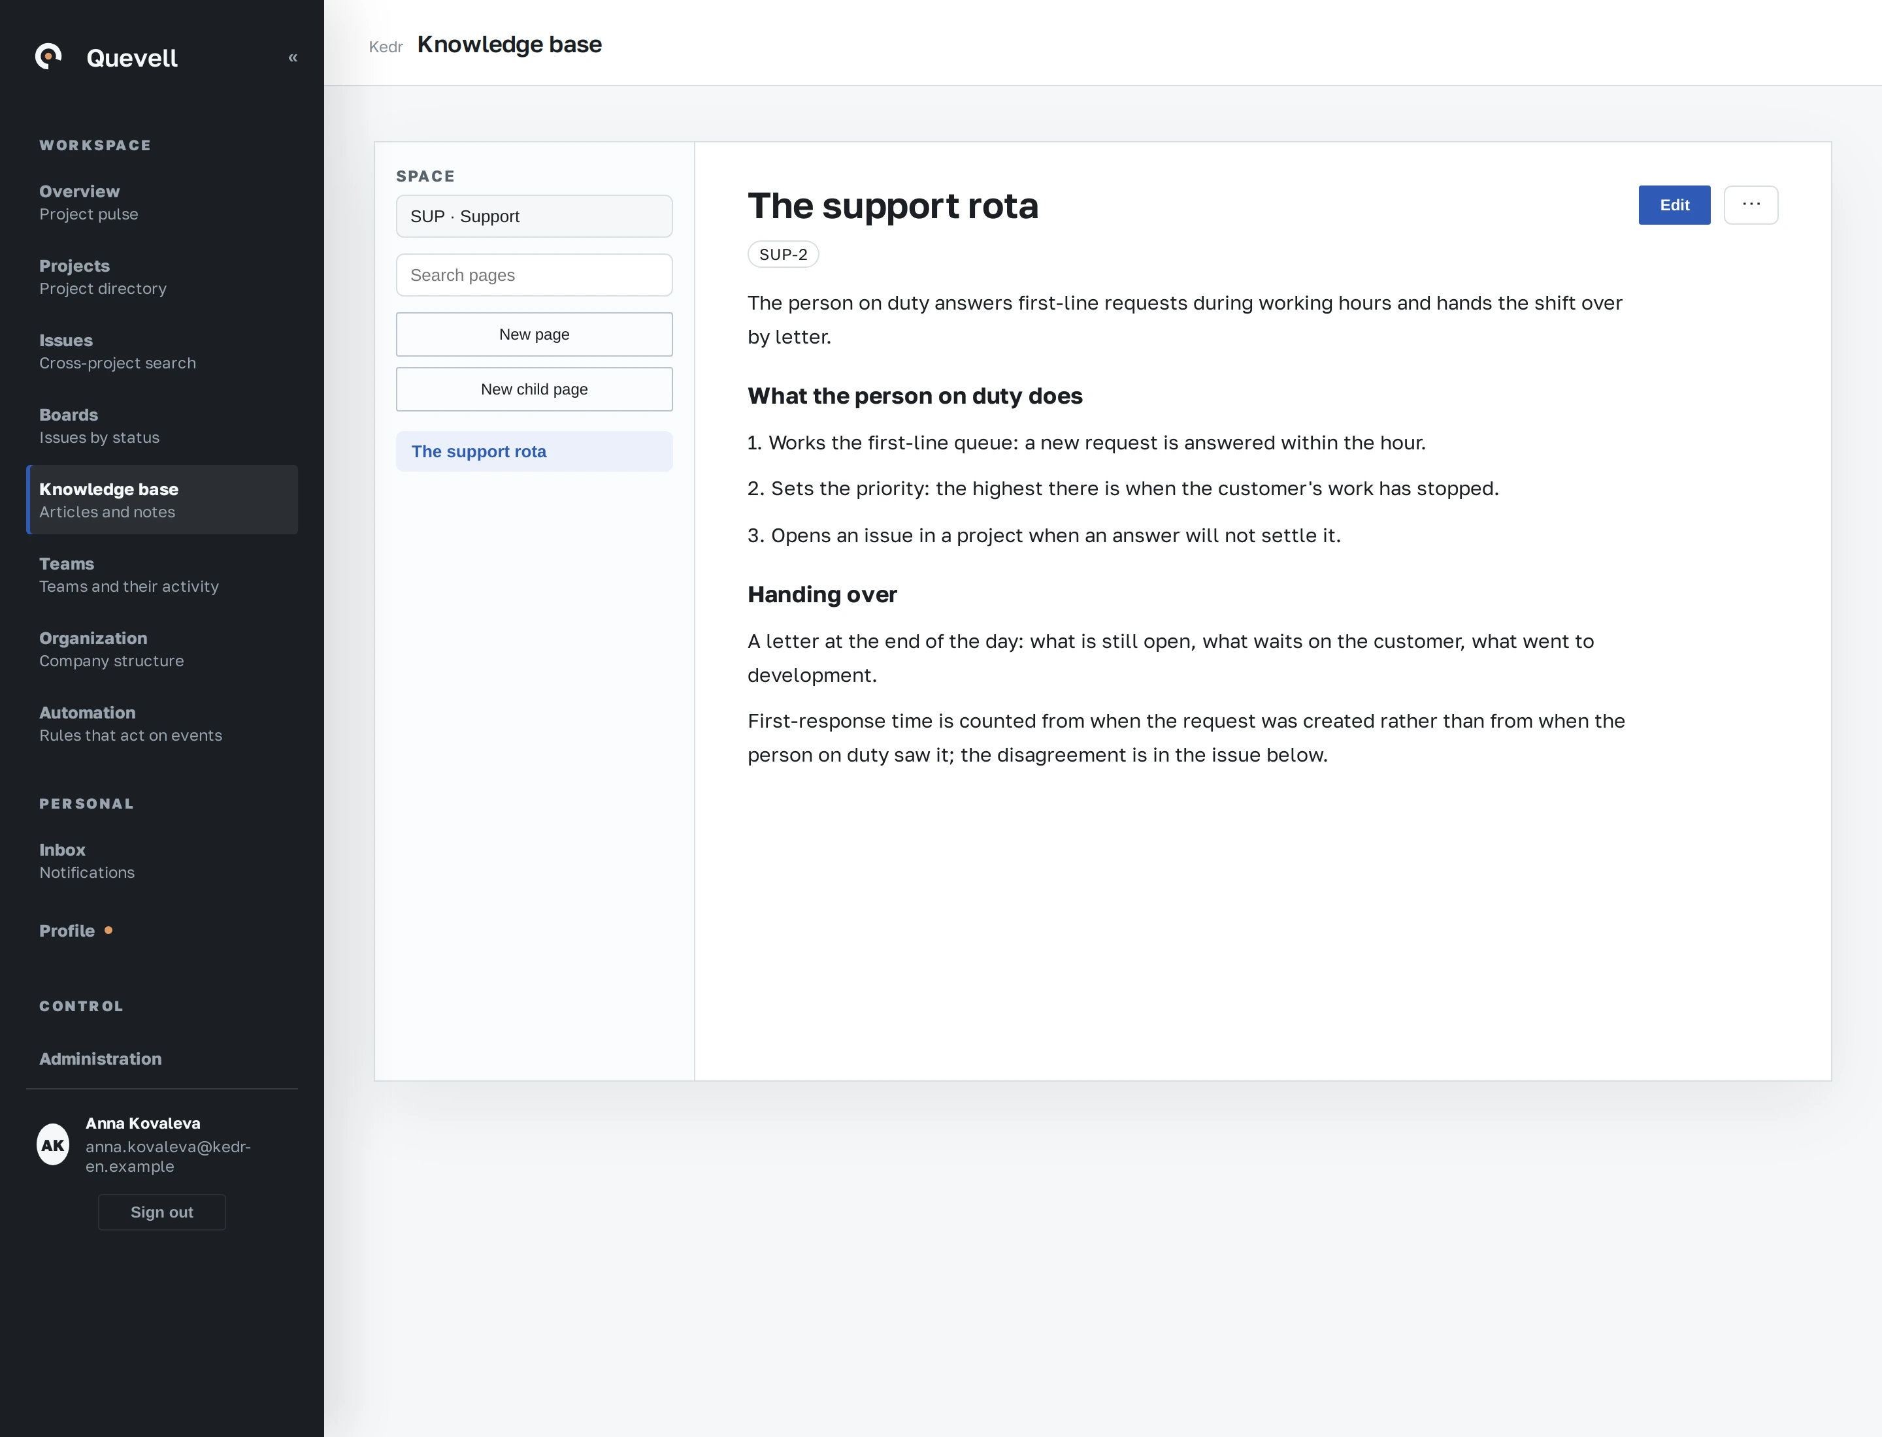Screen dimensions: 1882x1437
Task: Create a New child page
Action: pyautogui.click(x=534, y=389)
